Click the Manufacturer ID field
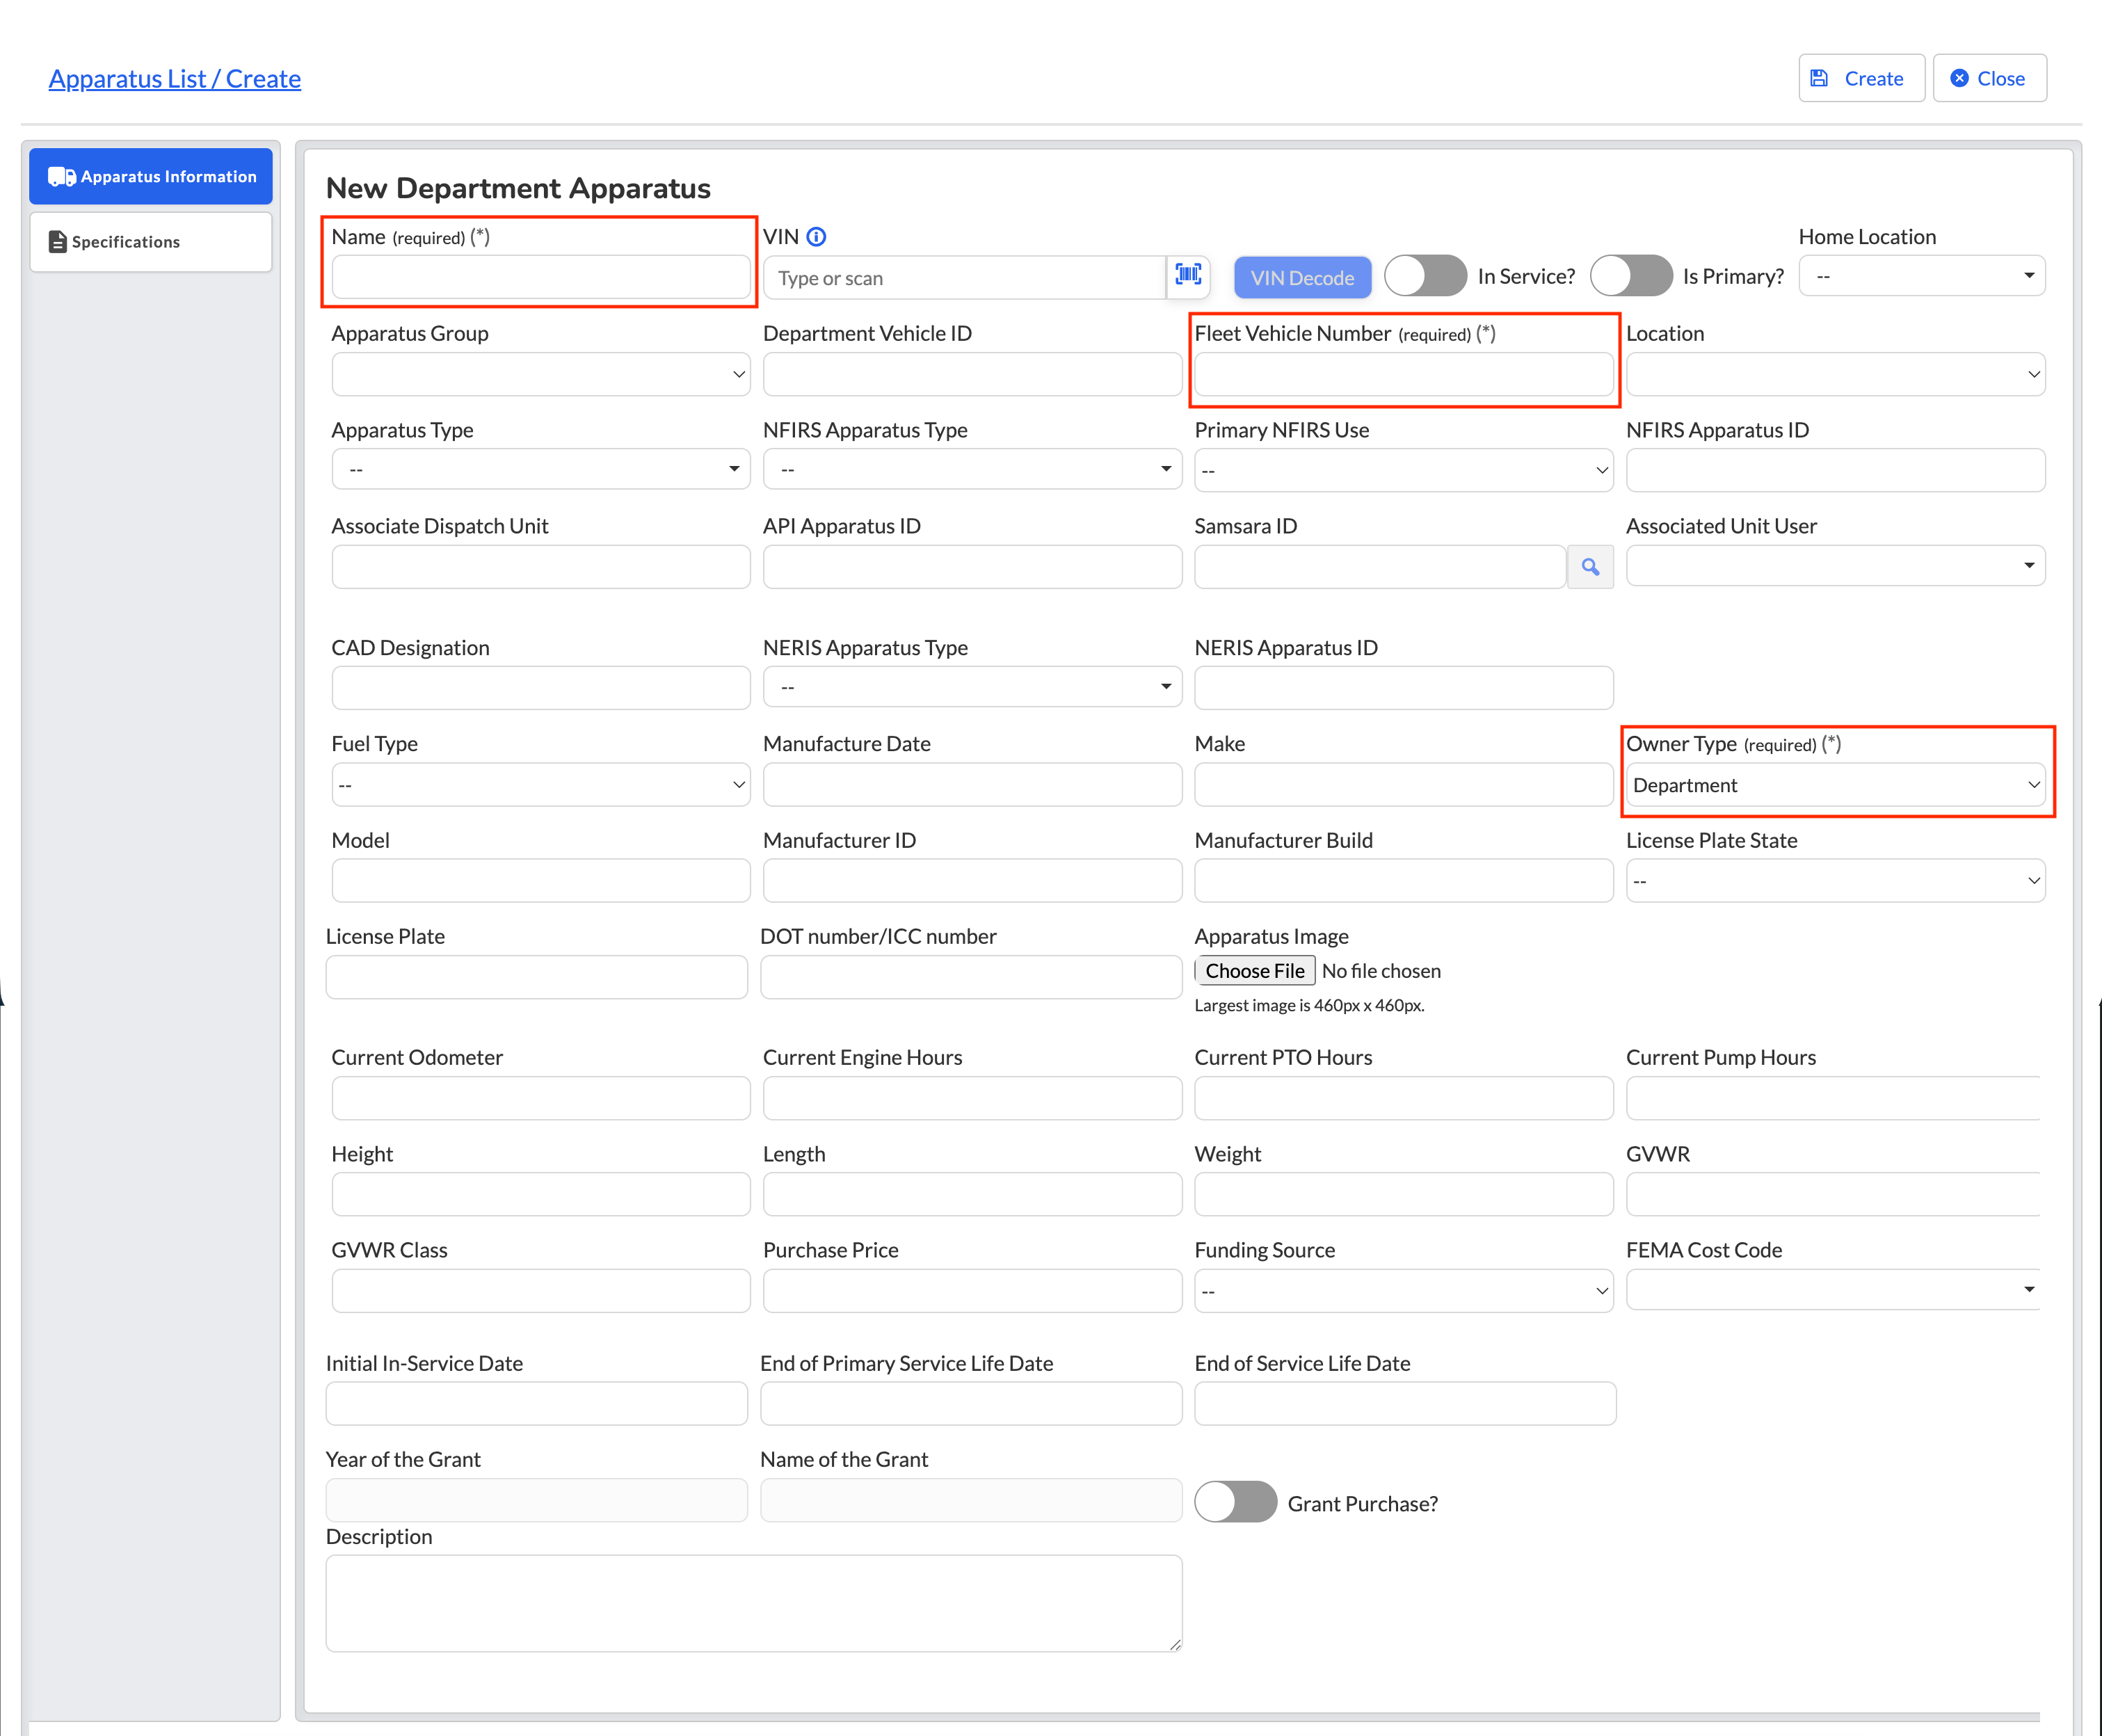The image size is (2102, 1736). [x=972, y=881]
